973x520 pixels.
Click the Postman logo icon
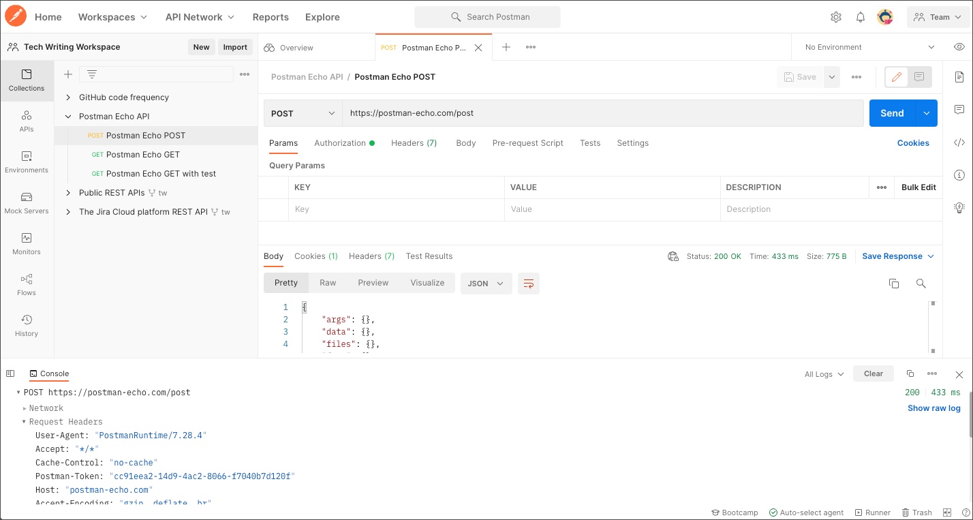pyautogui.click(x=16, y=16)
